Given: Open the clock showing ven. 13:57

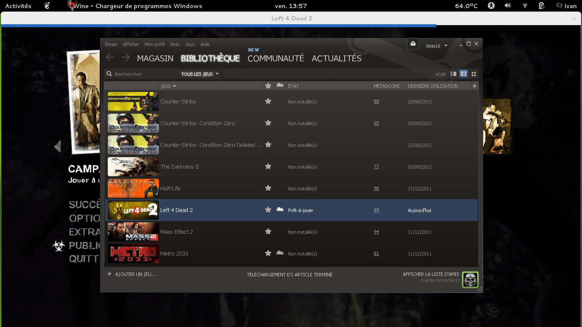Looking at the screenshot, I should click(x=291, y=6).
